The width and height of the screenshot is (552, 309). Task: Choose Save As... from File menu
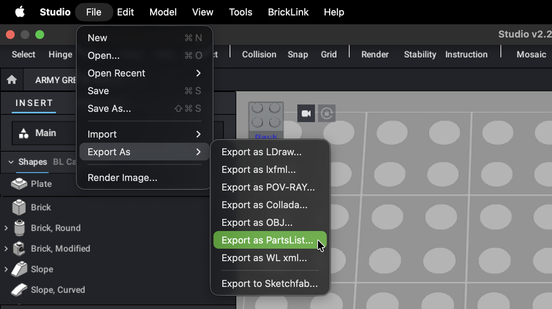click(144, 108)
